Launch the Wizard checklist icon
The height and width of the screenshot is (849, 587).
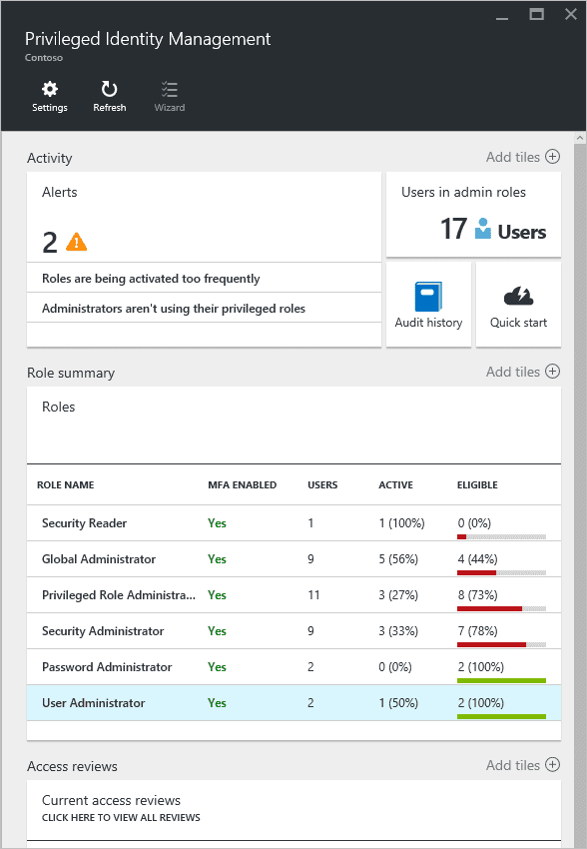pos(170,89)
